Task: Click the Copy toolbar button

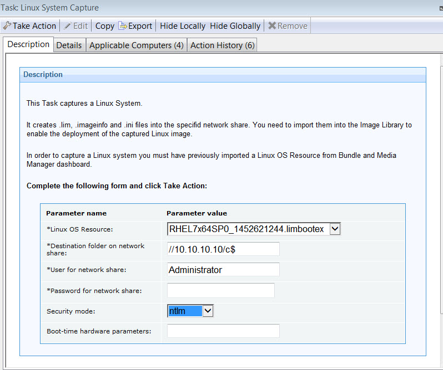Action: (105, 26)
